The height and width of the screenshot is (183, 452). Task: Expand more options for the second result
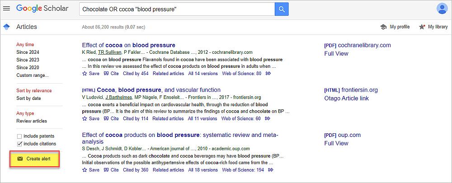tap(268, 119)
